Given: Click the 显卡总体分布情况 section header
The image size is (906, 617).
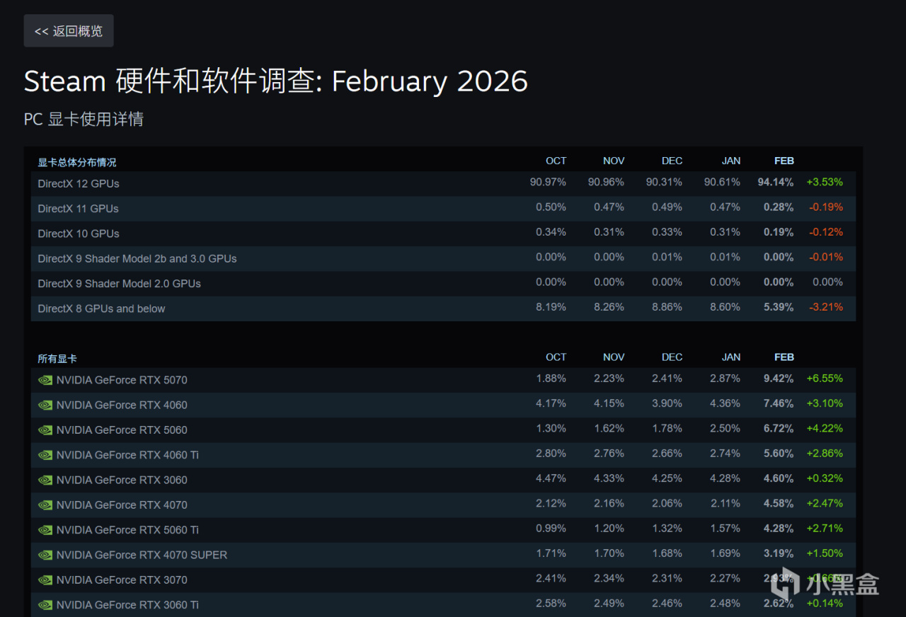Looking at the screenshot, I should pyautogui.click(x=76, y=162).
